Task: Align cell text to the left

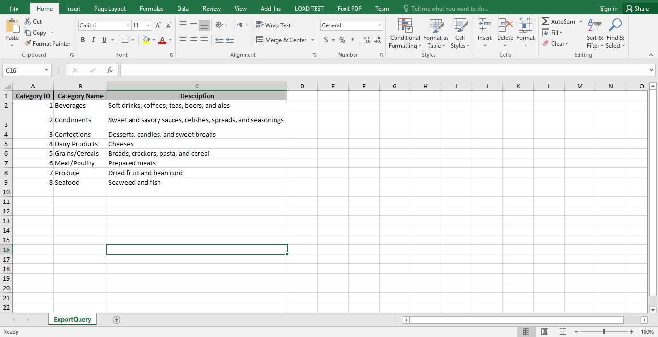Action: pos(183,40)
